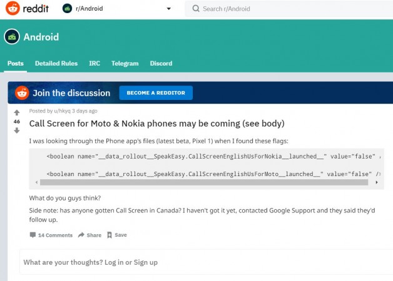Click the reddit wordmark in header
The image size is (393, 281).
tap(36, 9)
